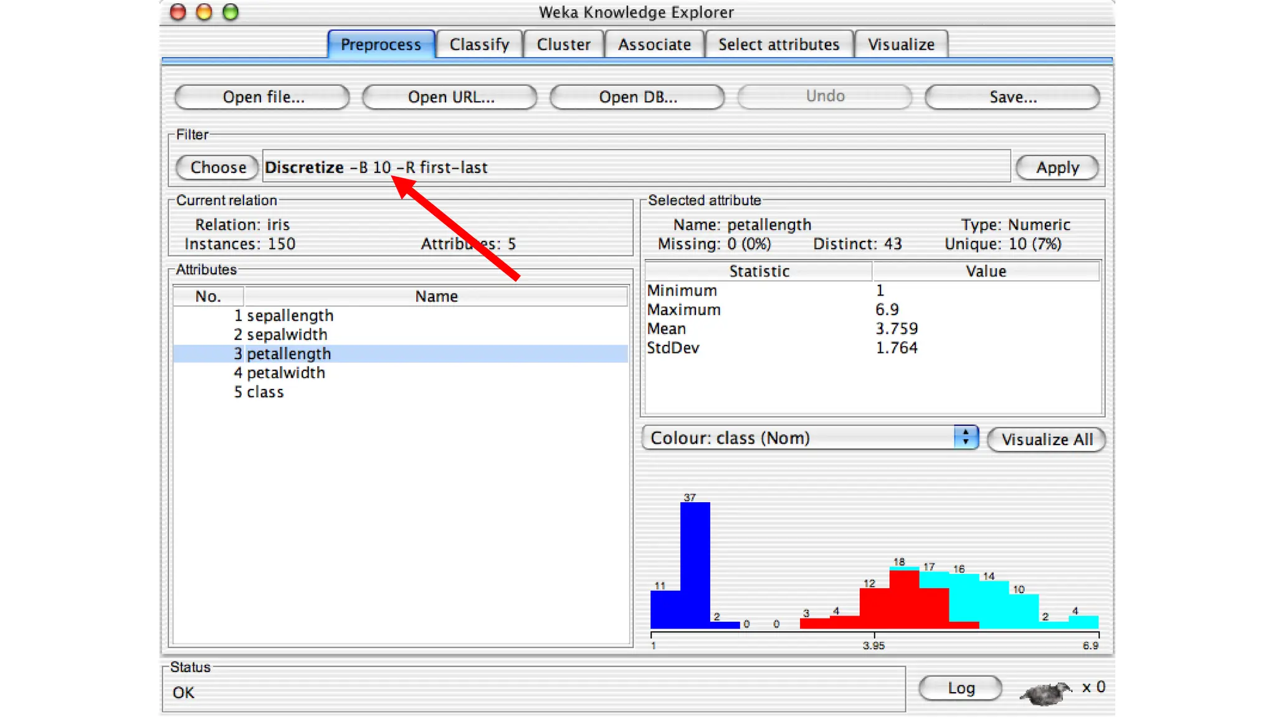
Task: Click the Open file... button
Action: (263, 97)
